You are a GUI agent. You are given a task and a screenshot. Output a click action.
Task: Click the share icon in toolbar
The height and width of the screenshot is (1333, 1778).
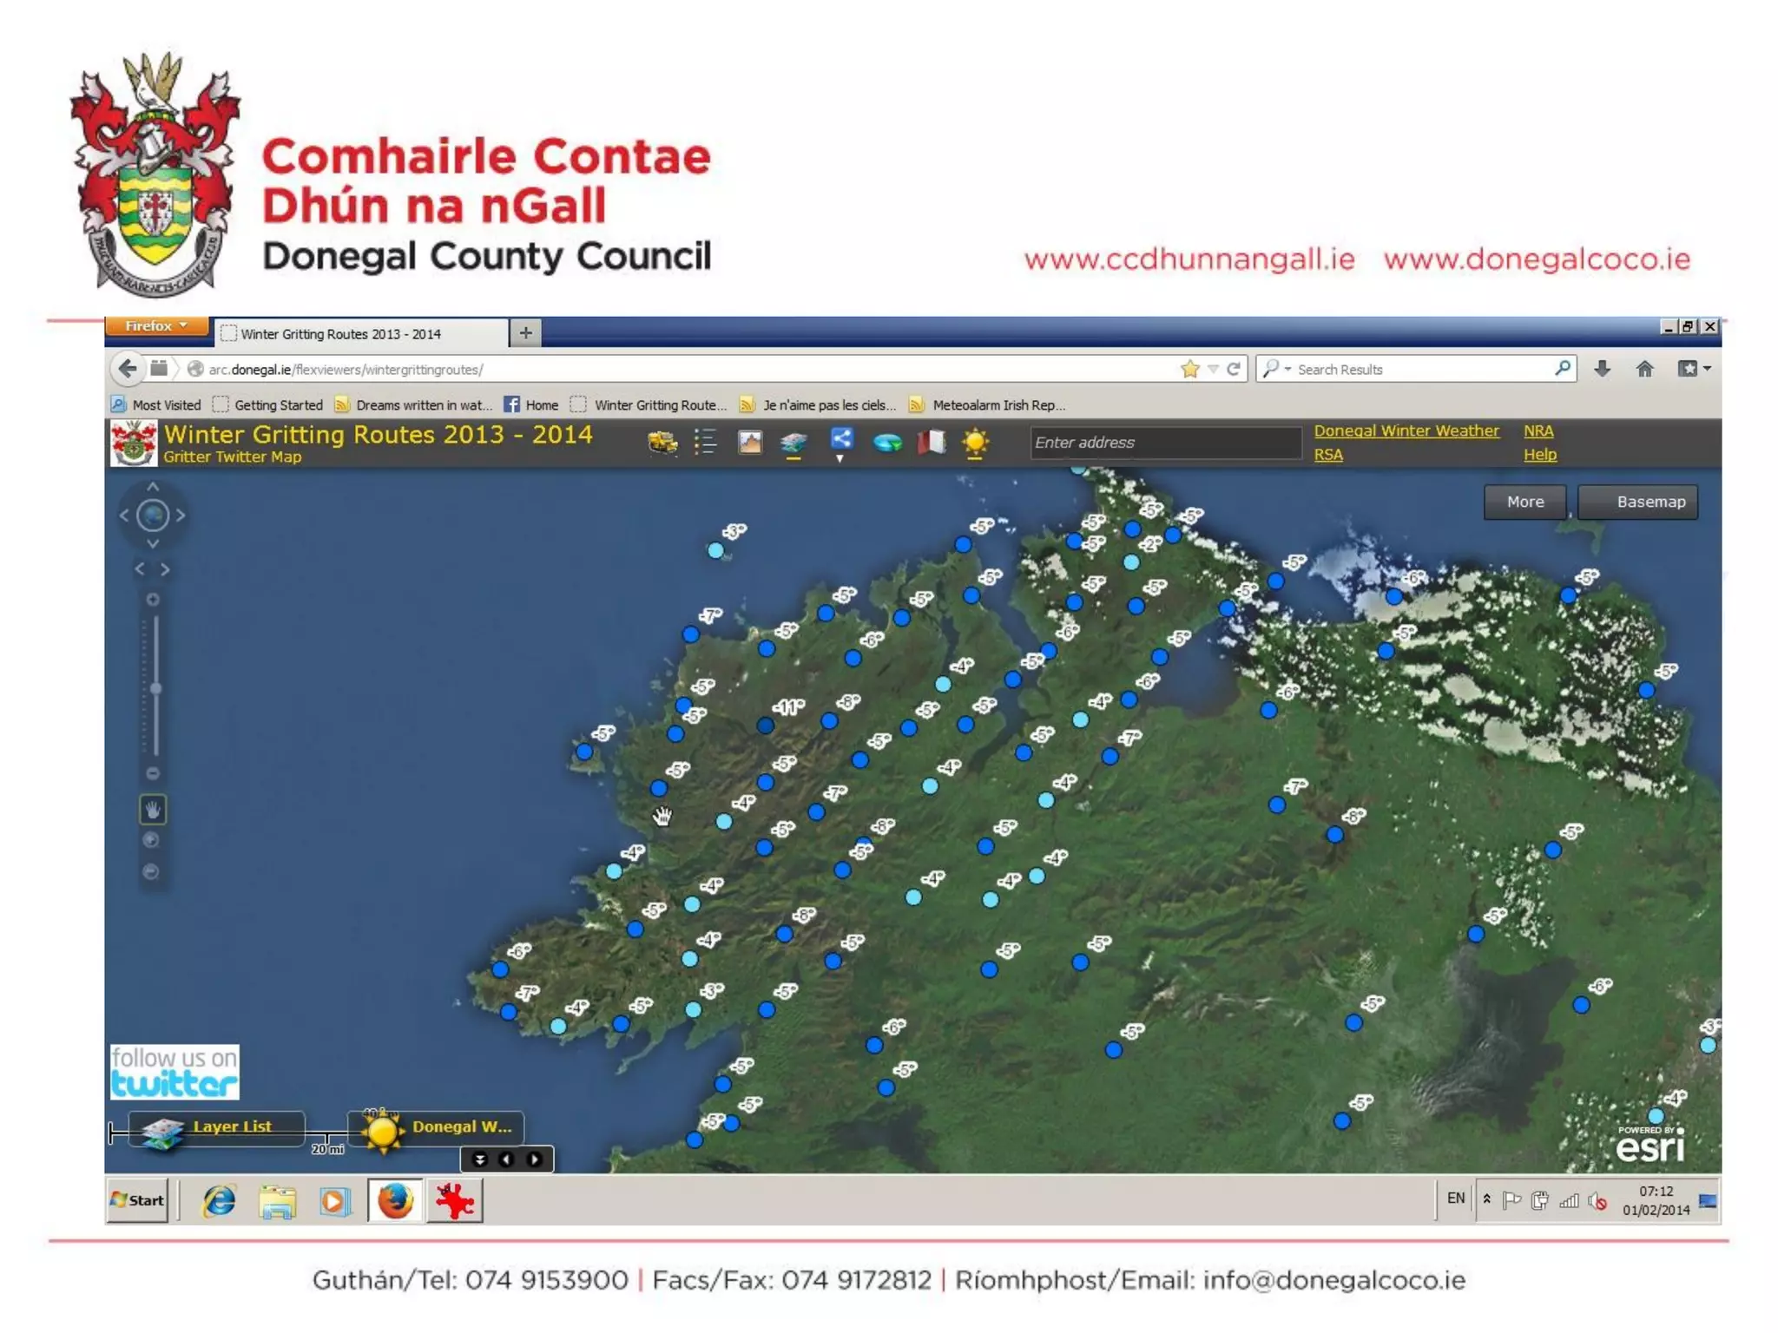pyautogui.click(x=840, y=439)
